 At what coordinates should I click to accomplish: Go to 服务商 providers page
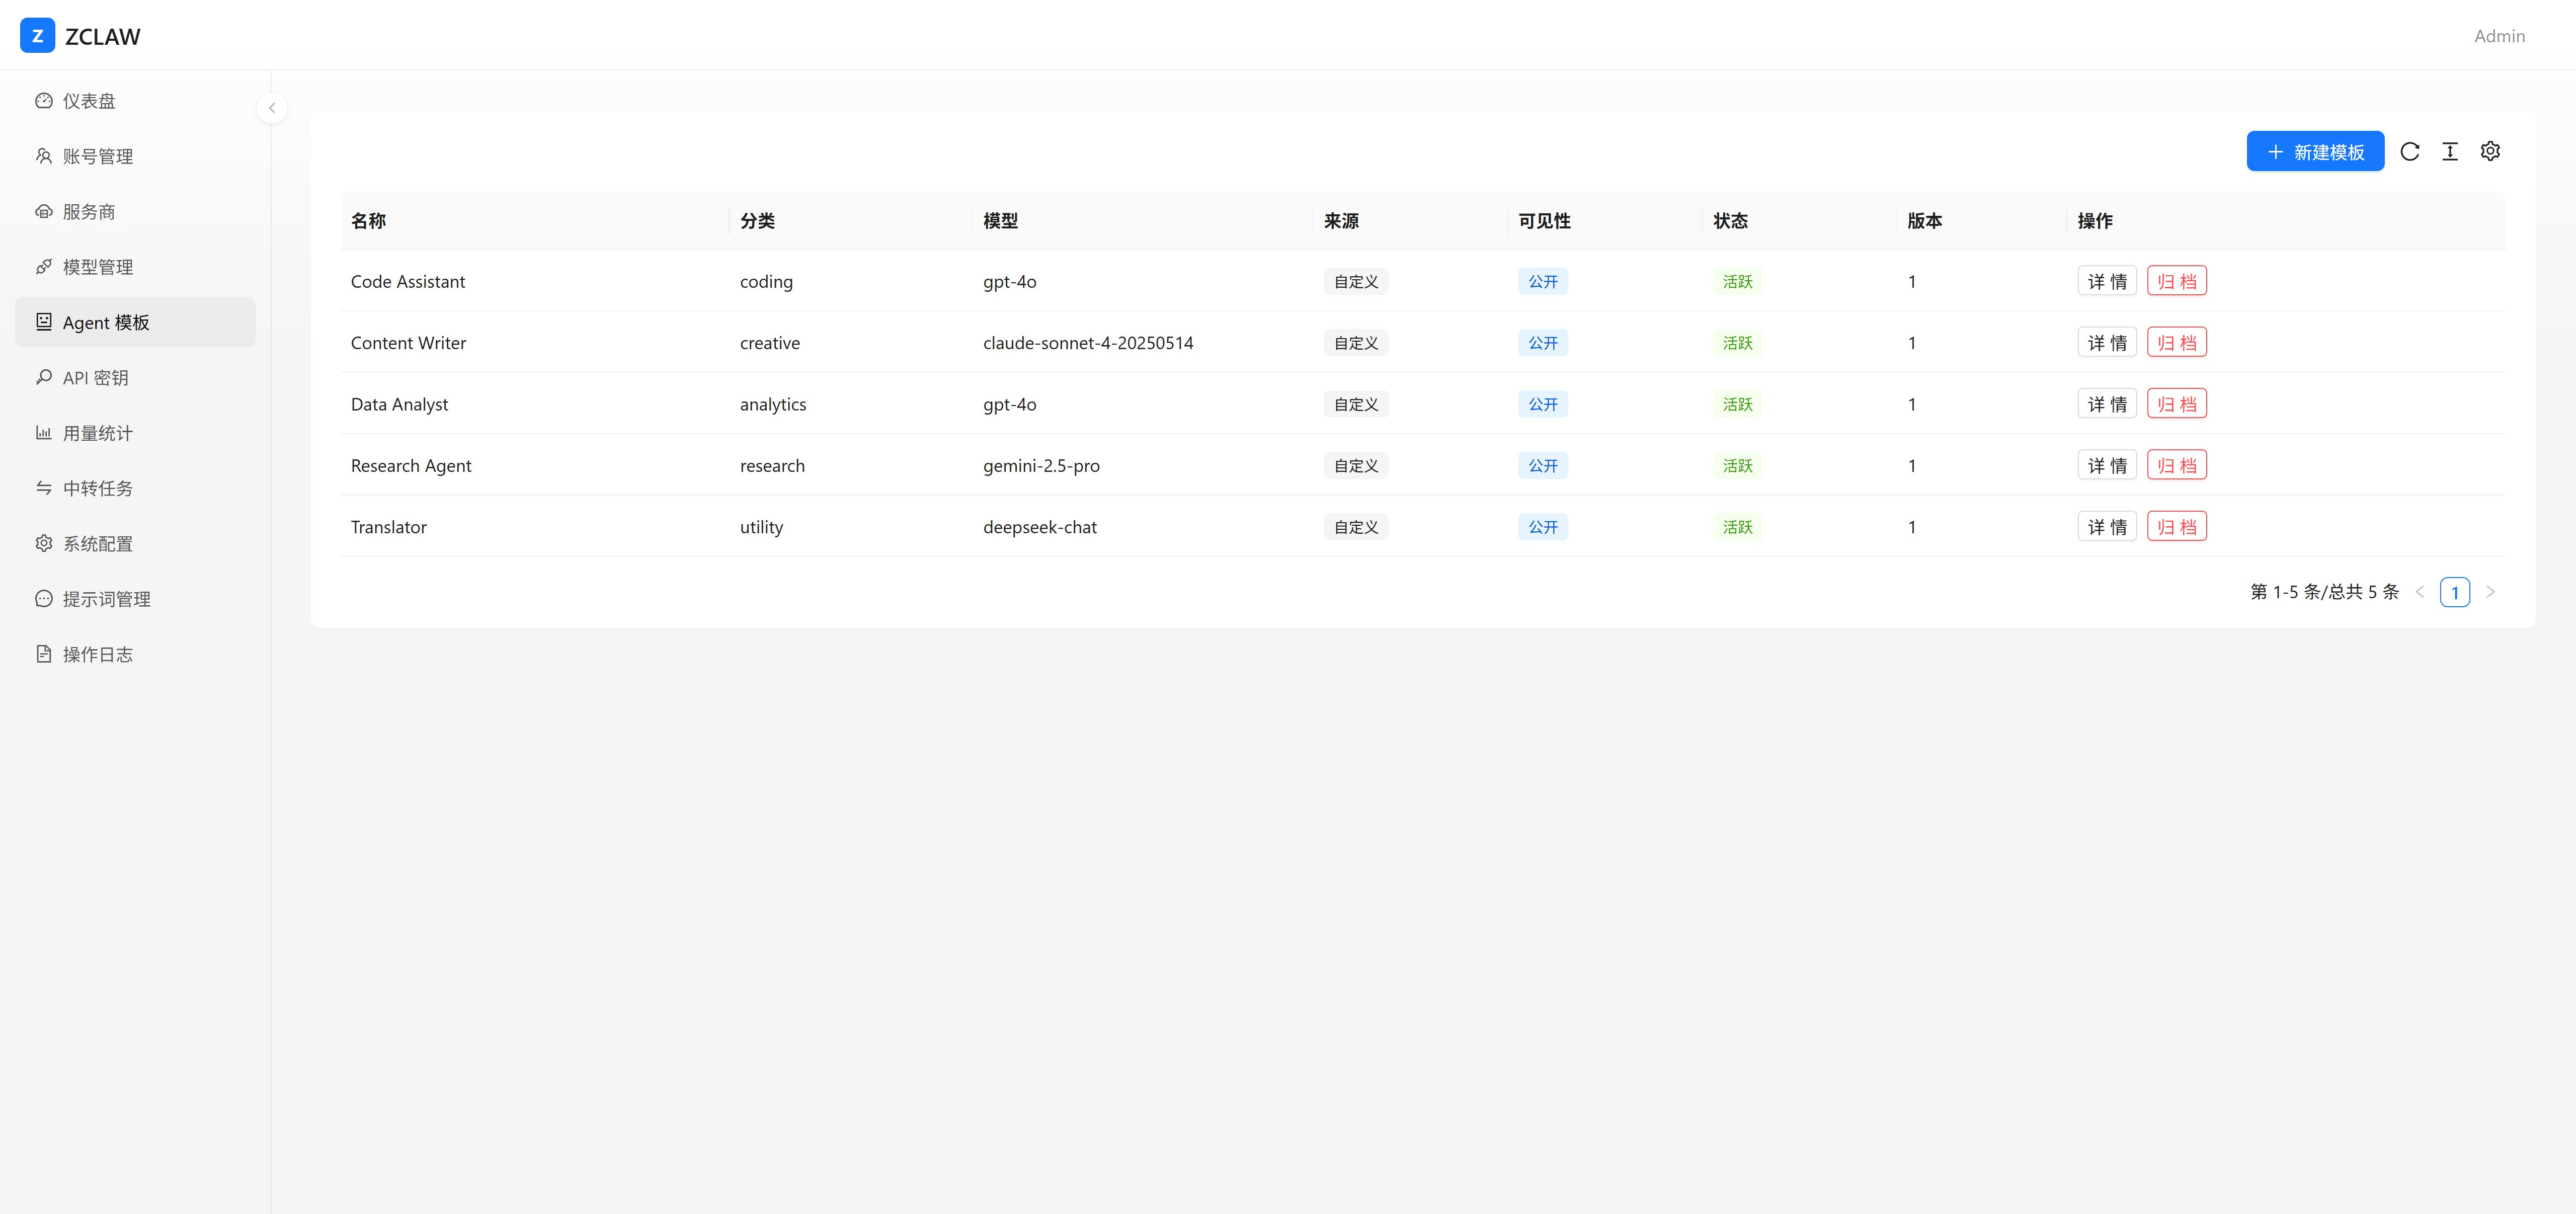89,212
